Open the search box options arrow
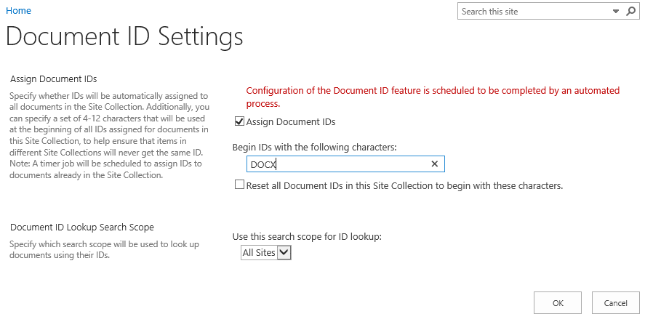The image size is (645, 322). (616, 12)
